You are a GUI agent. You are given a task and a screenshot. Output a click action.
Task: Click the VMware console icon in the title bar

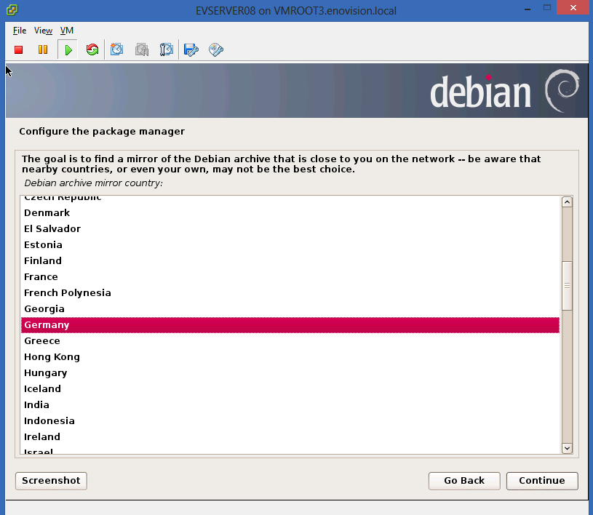[x=12, y=10]
